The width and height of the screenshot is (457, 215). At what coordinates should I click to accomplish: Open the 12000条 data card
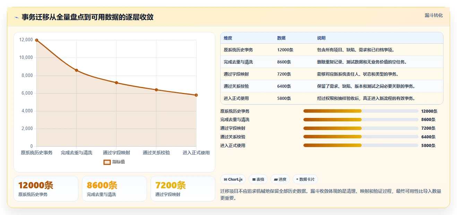(46, 189)
